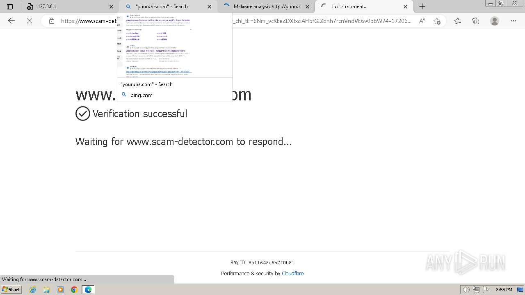Switch to the Malware analysis tab
Viewport: 525px width, 295px height.
tap(265, 7)
